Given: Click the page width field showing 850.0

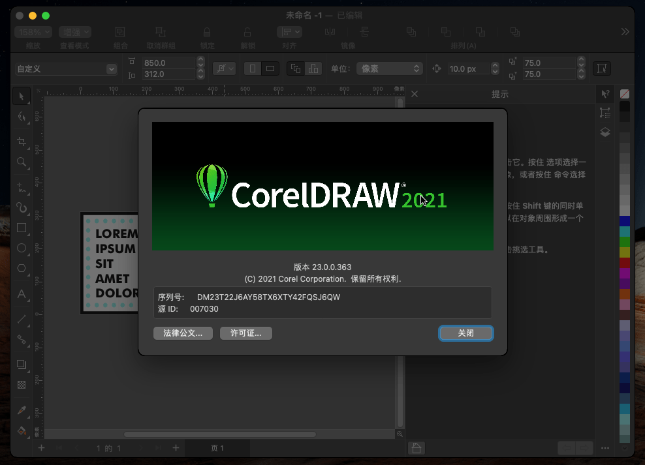Looking at the screenshot, I should coord(168,63).
